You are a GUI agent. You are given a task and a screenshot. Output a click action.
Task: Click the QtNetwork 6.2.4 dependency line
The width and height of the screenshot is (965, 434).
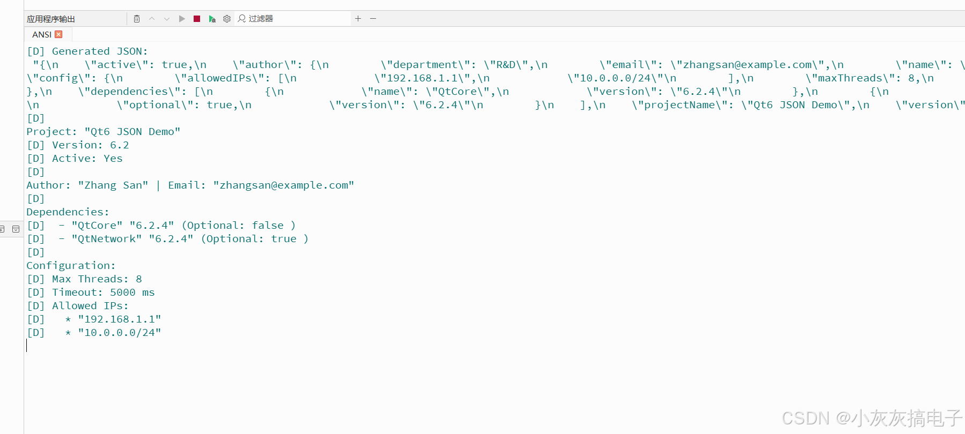pyautogui.click(x=168, y=239)
